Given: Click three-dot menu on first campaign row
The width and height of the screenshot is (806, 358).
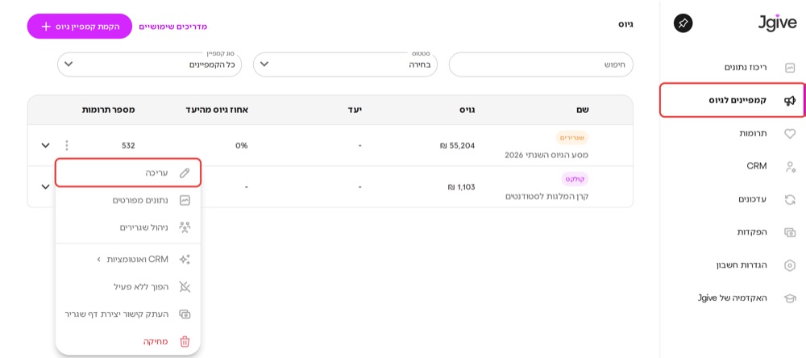Looking at the screenshot, I should pos(66,146).
